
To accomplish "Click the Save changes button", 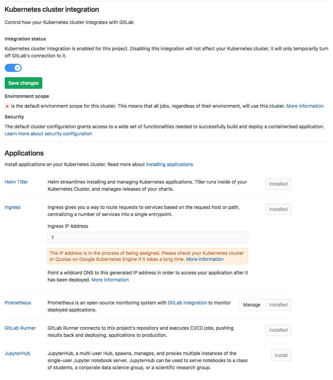I will coord(23,83).
